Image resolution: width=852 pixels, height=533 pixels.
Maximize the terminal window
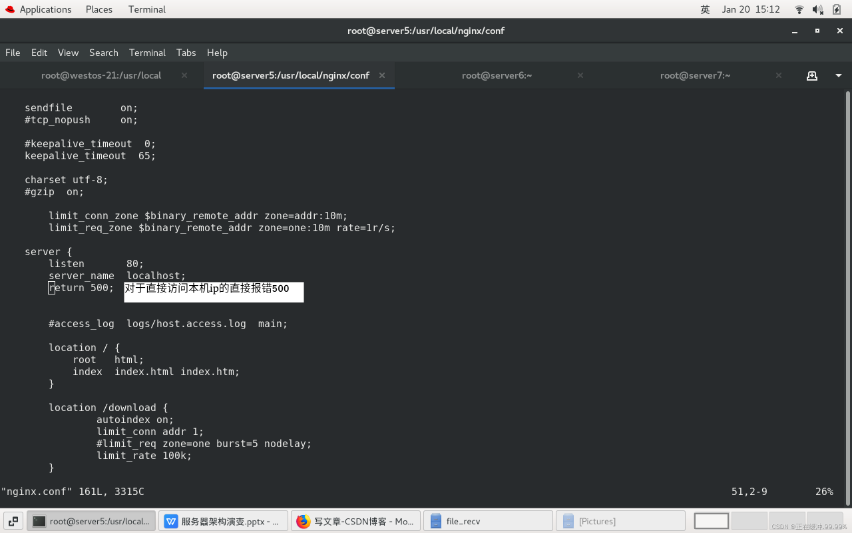817,31
